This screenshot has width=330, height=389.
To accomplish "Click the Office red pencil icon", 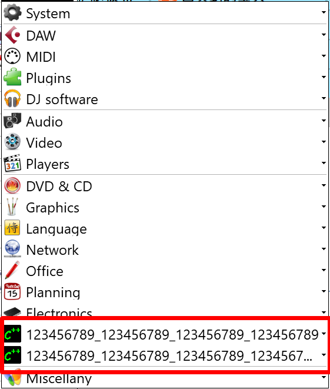I will pyautogui.click(x=12, y=270).
